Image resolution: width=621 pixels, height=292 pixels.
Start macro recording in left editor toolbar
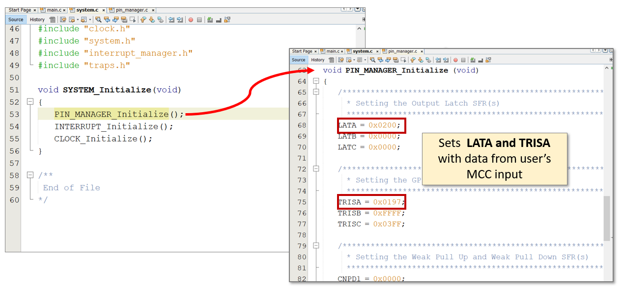(x=191, y=20)
